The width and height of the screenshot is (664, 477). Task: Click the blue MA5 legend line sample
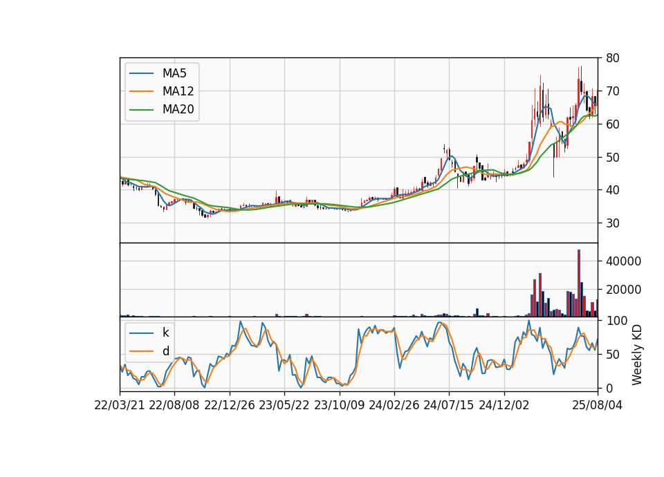(x=141, y=74)
